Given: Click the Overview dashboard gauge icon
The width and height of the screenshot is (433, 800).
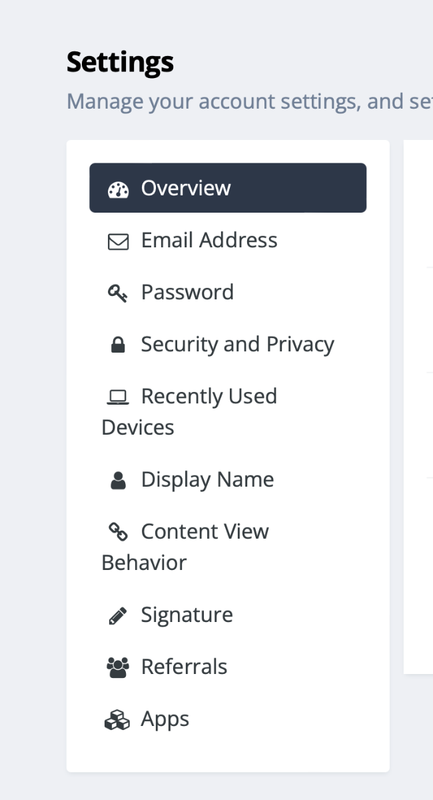Looking at the screenshot, I should [118, 189].
